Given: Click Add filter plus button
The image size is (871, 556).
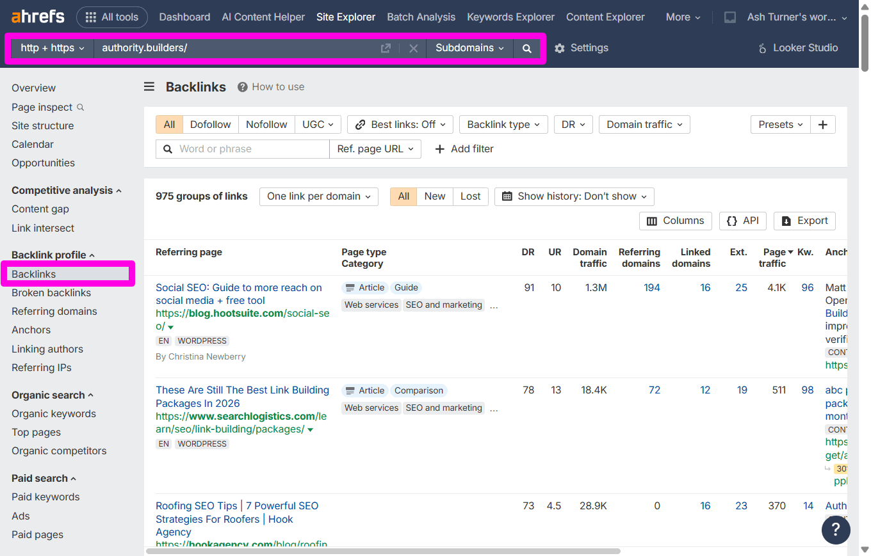Looking at the screenshot, I should coord(464,149).
